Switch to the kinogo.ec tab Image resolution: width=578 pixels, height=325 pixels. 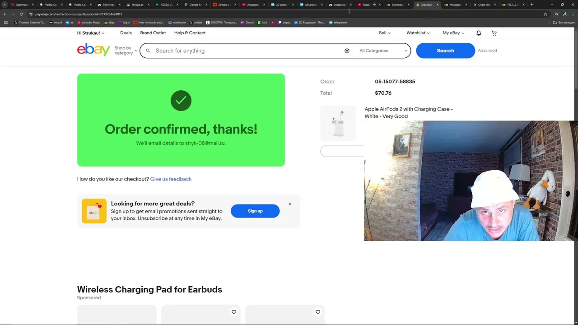pyautogui.click(x=138, y=5)
